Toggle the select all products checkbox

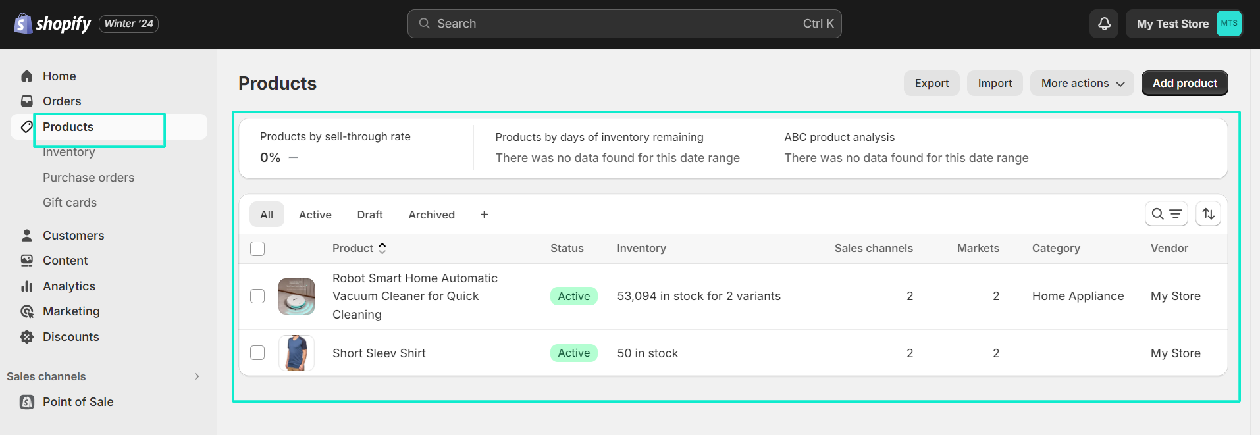257,248
